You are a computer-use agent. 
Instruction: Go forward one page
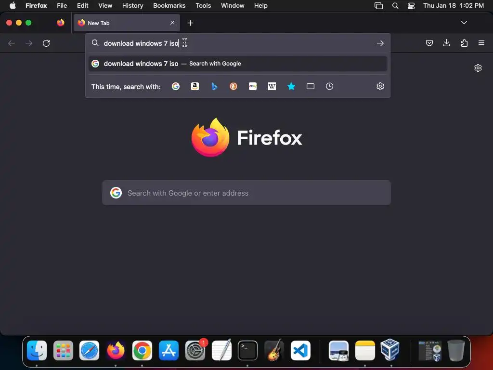(x=29, y=43)
